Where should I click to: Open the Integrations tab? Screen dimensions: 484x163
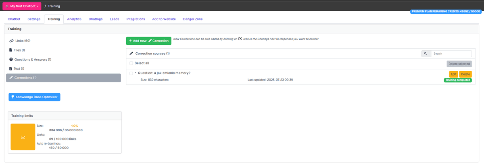tap(136, 19)
